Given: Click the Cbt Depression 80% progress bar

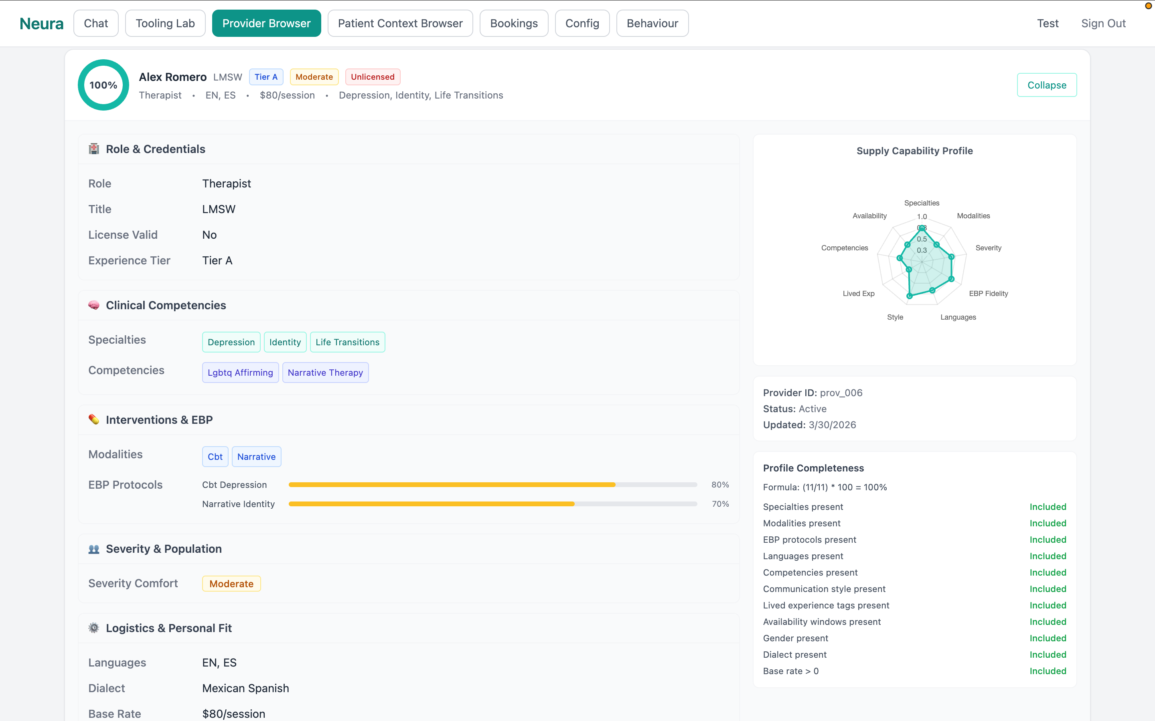Looking at the screenshot, I should point(492,485).
